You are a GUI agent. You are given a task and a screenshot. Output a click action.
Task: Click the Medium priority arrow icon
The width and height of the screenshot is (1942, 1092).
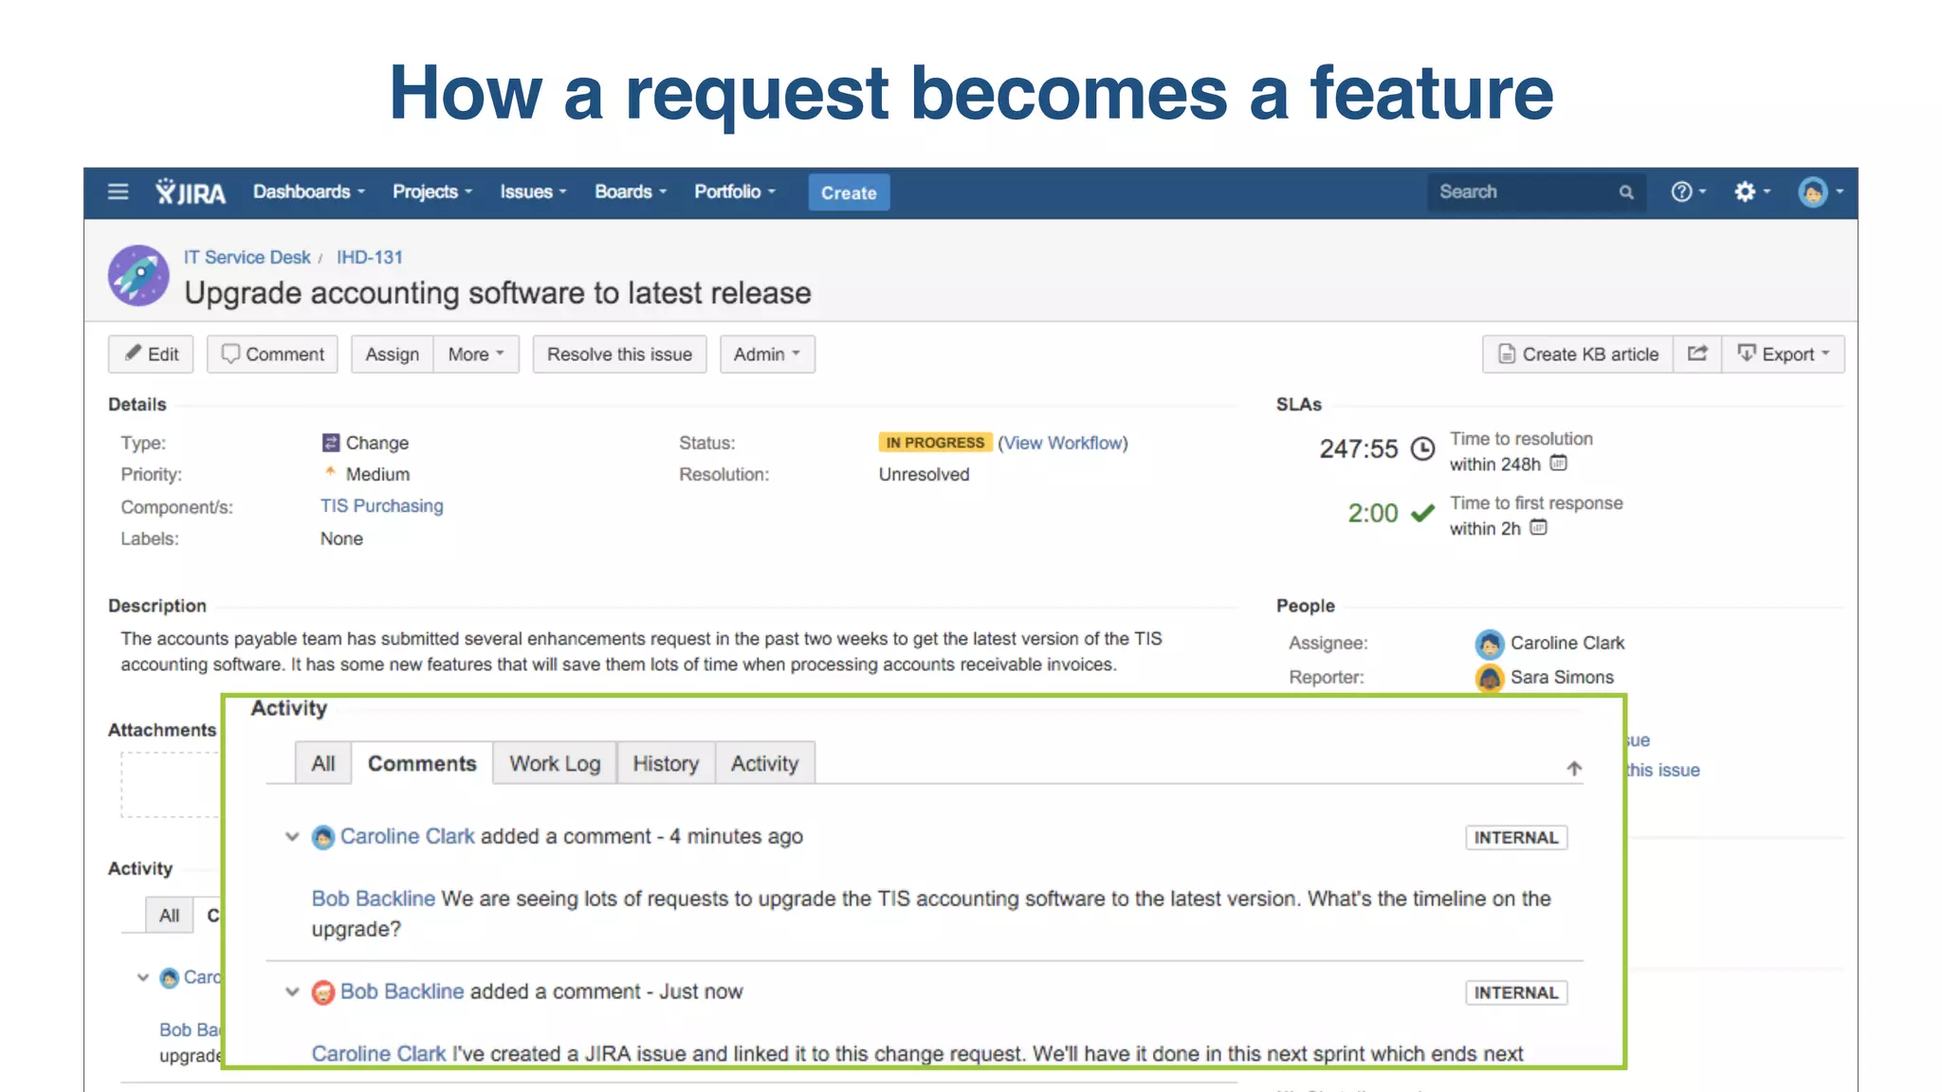pyautogui.click(x=330, y=472)
